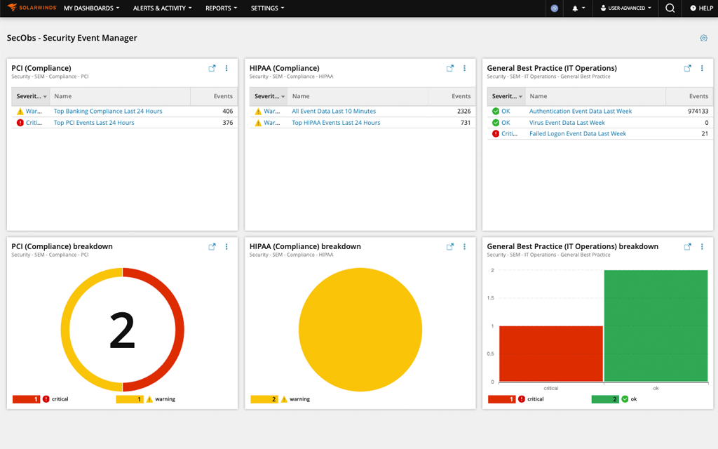Click the HELP button
Screen dimensions: 718x449
tap(701, 8)
